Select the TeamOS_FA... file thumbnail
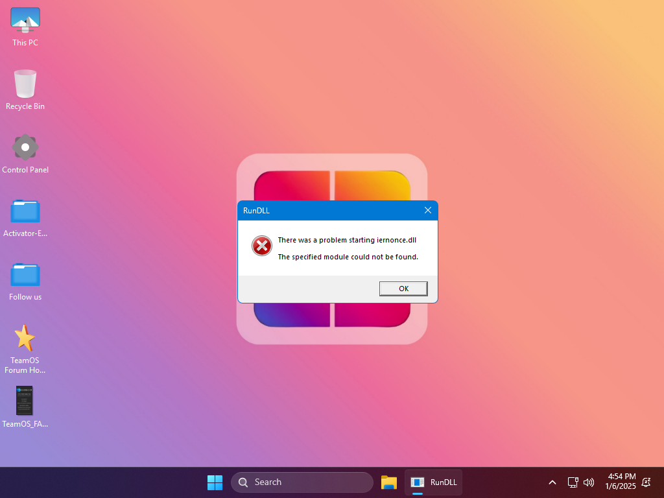Screen dimensions: 664x498 point(25,407)
